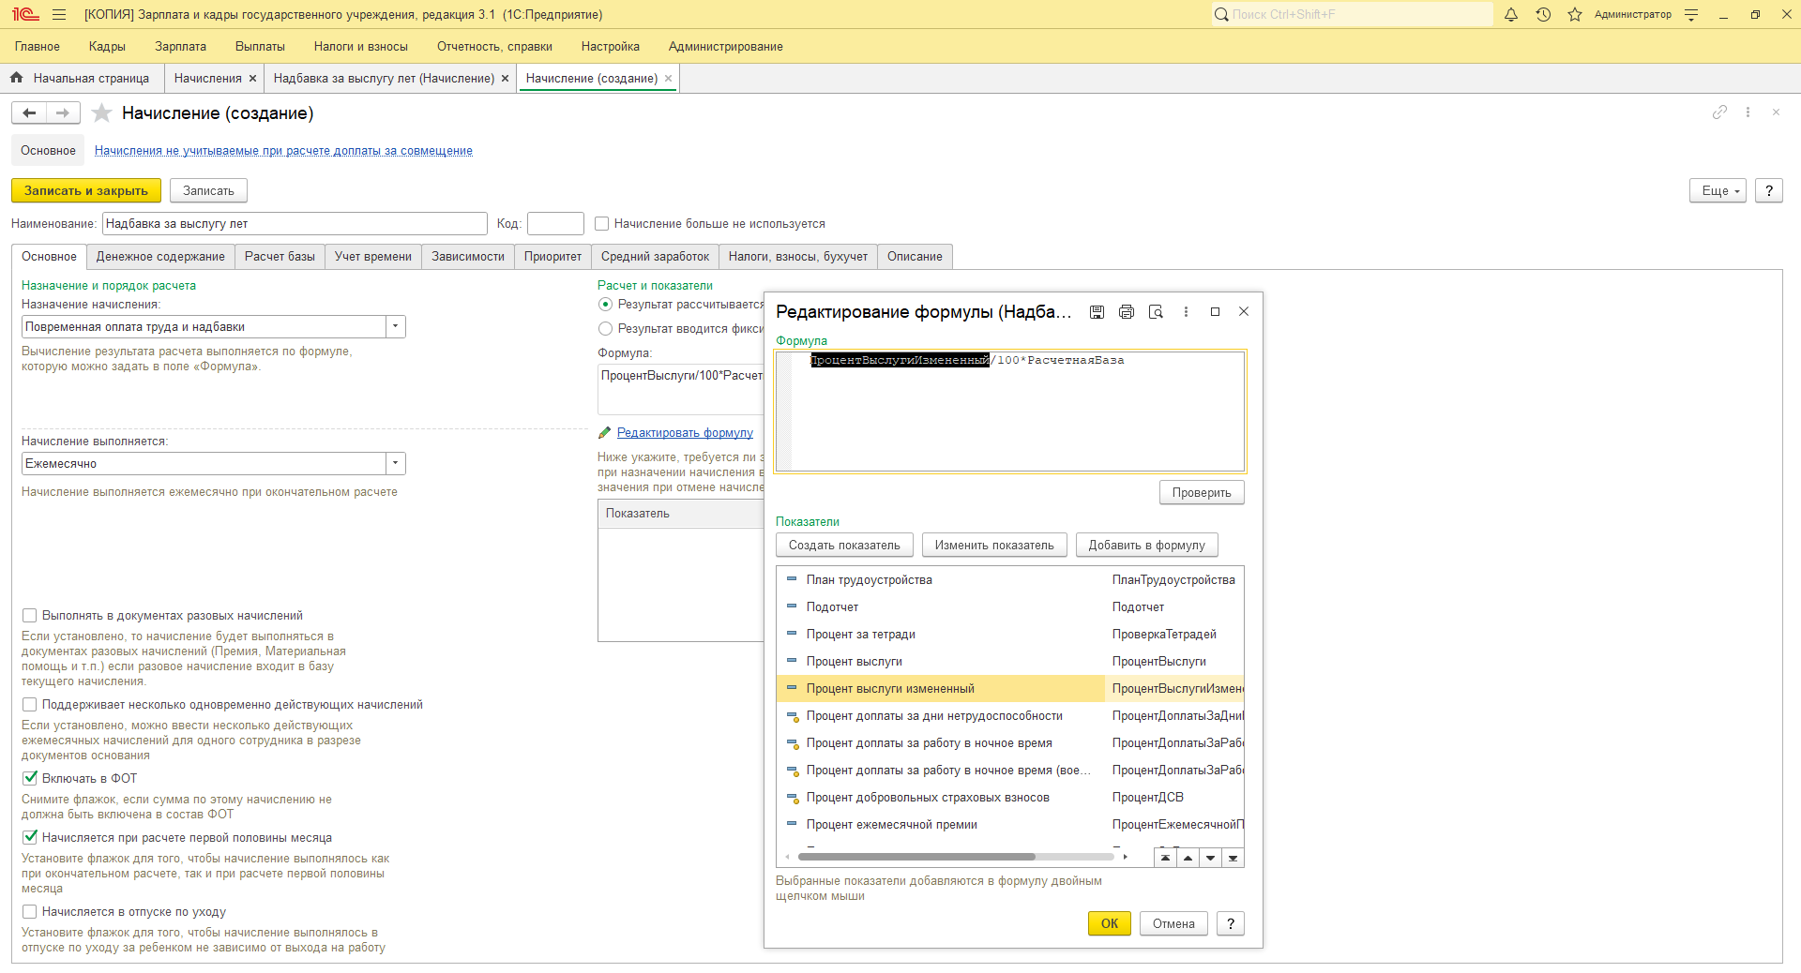This screenshot has height=973, width=1801.
Task: Close Надбавка за выслугу лет tab
Action: 505,79
